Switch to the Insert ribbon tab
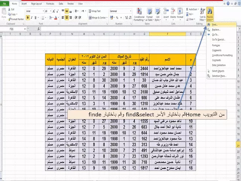The height and width of the screenshot is (181, 241). (x=24, y=3)
